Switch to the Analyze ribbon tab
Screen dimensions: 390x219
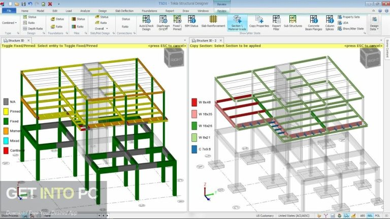tap(85, 11)
